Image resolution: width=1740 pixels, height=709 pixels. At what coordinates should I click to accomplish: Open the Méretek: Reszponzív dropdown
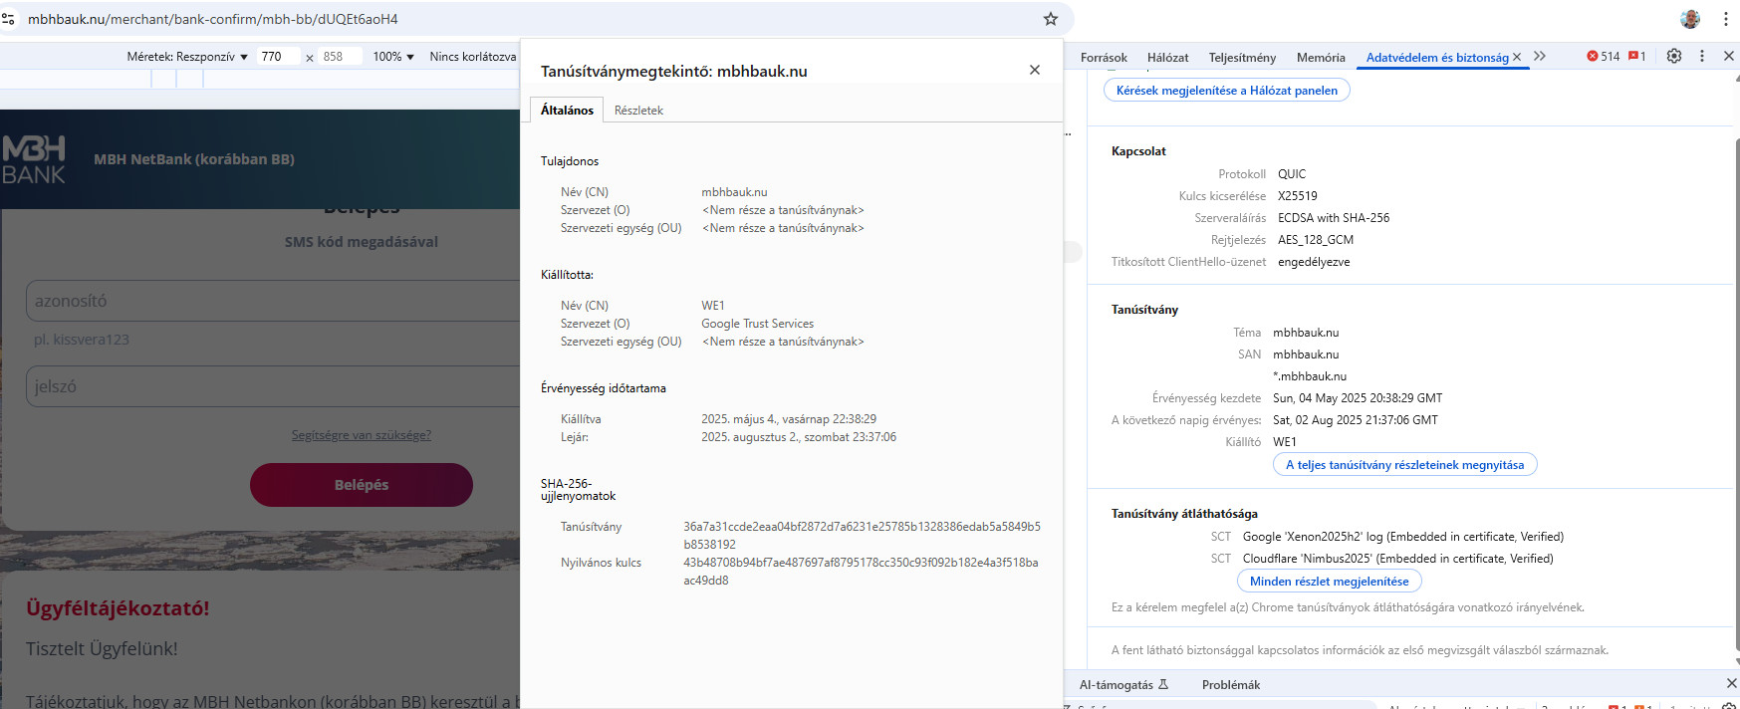point(187,57)
